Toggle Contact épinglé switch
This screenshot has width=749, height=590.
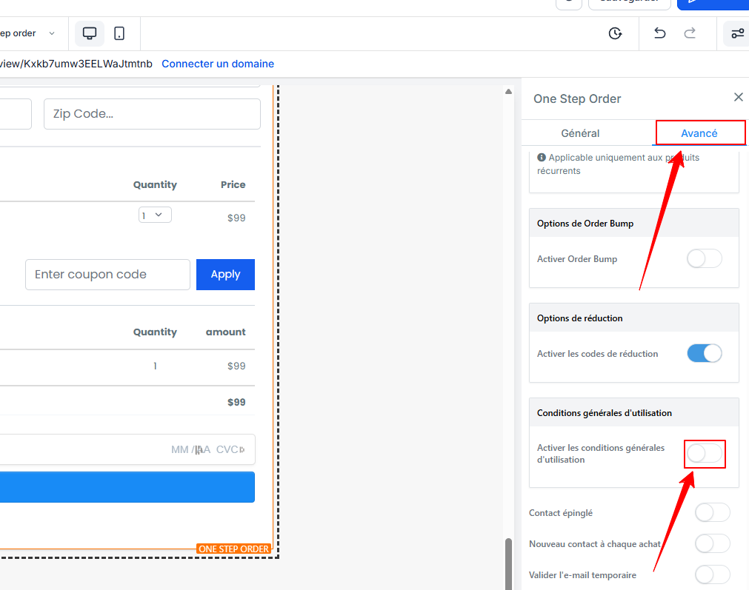[712, 512]
